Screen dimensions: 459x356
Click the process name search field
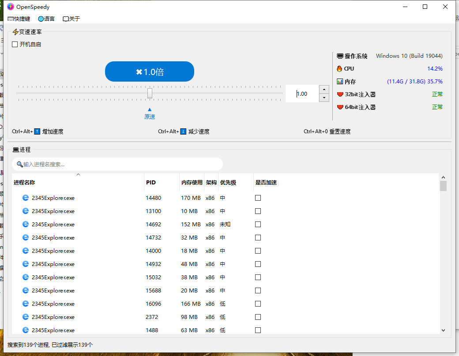(117, 164)
